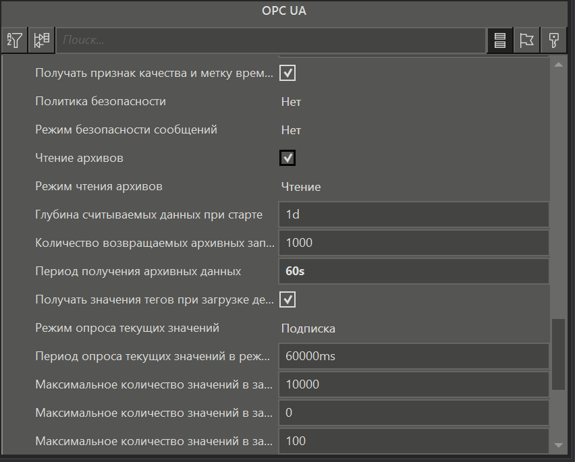Image resolution: width=575 pixels, height=462 pixels.
Task: Toggle the Чтение архивов checkbox
Action: (287, 158)
